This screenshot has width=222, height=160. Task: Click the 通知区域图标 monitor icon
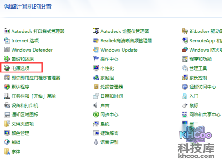pyautogui.click(x=7, y=115)
